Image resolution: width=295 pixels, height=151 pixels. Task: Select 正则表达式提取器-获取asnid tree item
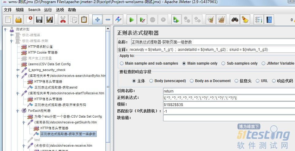tap(56, 87)
